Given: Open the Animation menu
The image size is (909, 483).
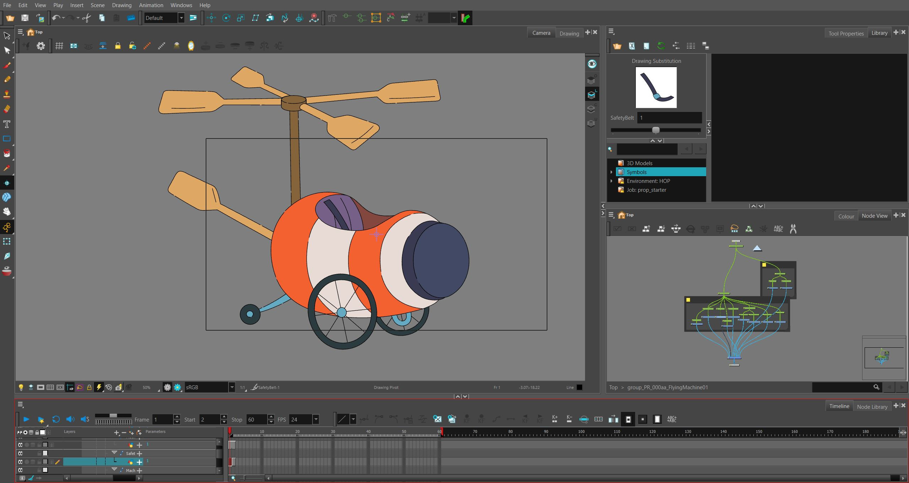Looking at the screenshot, I should click(151, 5).
